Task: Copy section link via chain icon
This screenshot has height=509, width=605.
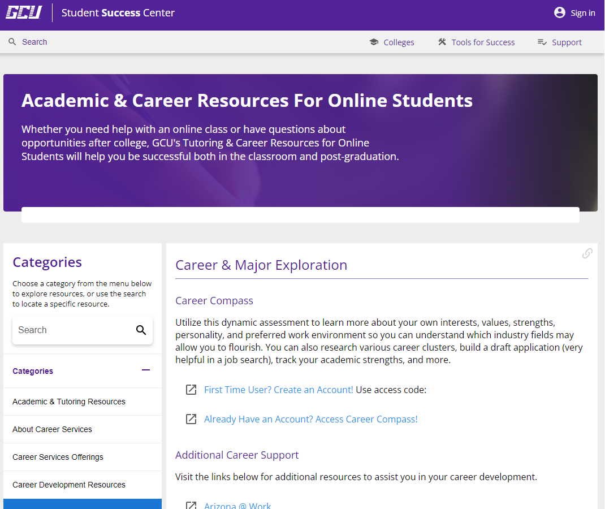Action: 587,253
